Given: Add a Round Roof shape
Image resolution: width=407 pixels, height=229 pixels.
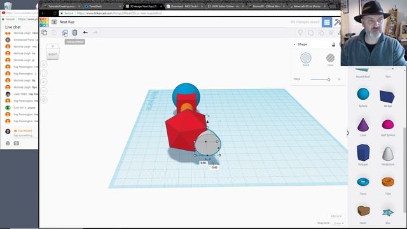Looking at the screenshot, I should pos(362,69).
